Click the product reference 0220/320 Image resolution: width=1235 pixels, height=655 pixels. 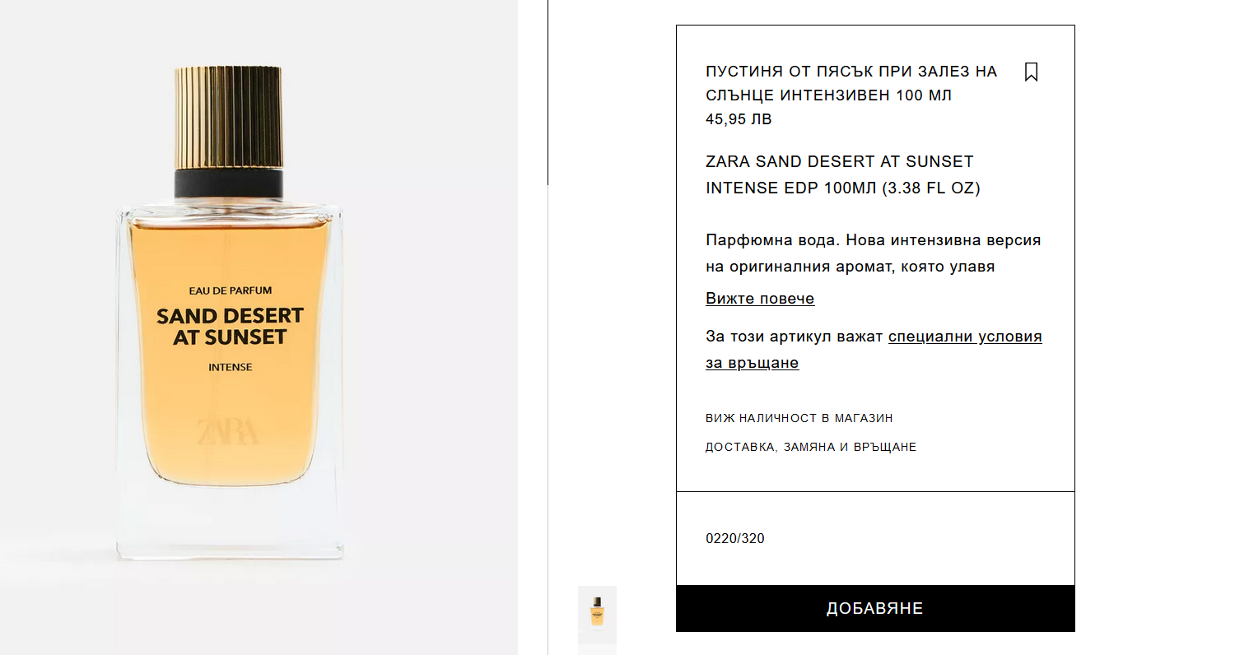point(734,539)
